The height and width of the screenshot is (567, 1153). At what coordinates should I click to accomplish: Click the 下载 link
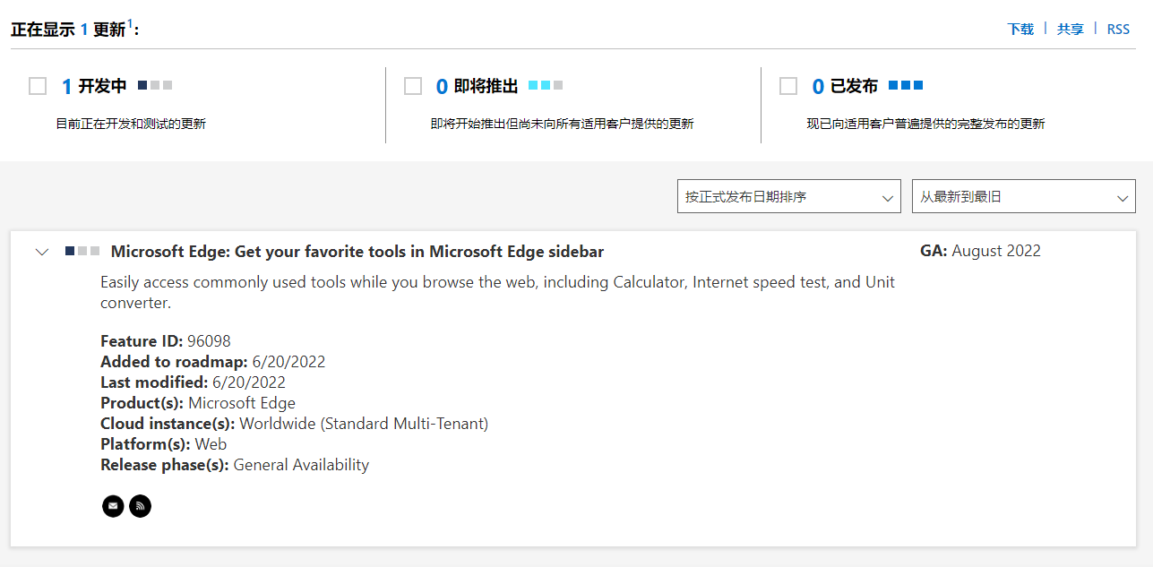(1020, 29)
